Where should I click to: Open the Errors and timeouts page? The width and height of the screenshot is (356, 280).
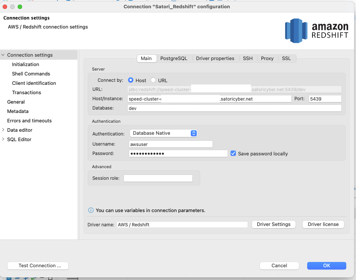click(x=29, y=120)
